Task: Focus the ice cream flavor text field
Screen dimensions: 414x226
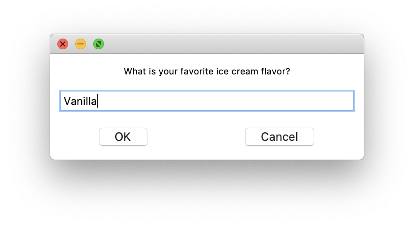Action: click(x=206, y=101)
